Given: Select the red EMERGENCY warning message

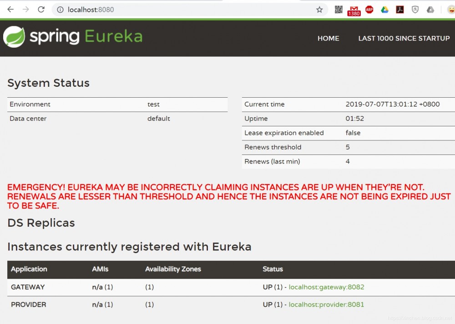Looking at the screenshot, I should pyautogui.click(x=229, y=196).
